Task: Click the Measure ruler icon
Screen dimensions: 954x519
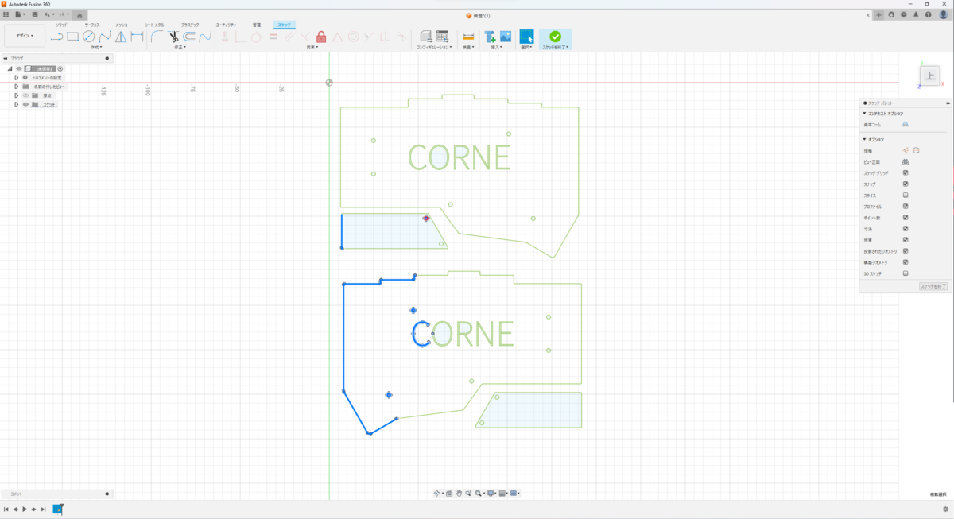Action: 468,37
